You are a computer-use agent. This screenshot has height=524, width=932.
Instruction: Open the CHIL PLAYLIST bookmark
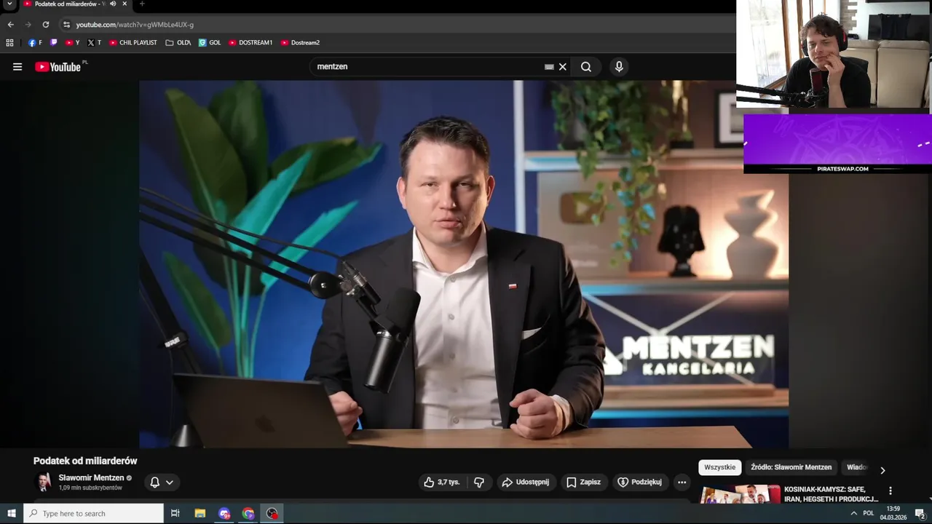tap(133, 43)
